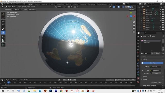Click the green Y axis gizmo ball
The width and height of the screenshot is (165, 93).
[x=131, y=13]
